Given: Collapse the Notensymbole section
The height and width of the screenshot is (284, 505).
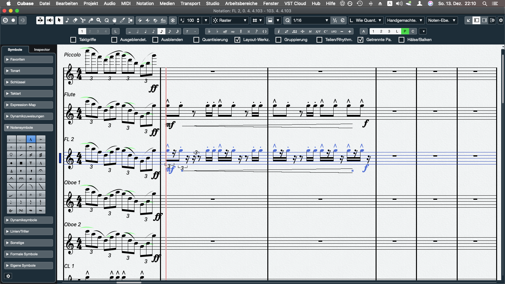Looking at the screenshot, I should click(28, 127).
